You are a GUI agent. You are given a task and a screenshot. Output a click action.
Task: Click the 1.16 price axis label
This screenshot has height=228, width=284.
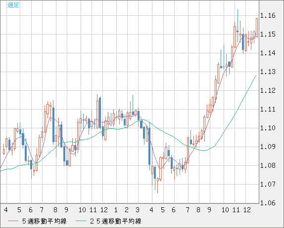pos(268,16)
